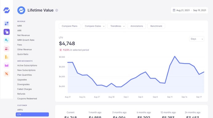Select the purple overlapping squares icon
This screenshot has width=213, height=118.
click(x=6, y=32)
